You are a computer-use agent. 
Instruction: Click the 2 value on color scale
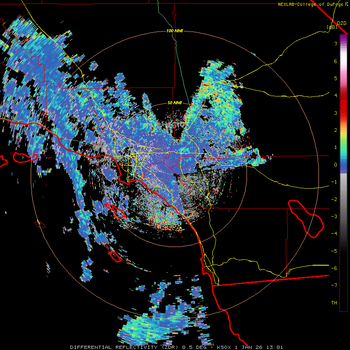point(336,130)
